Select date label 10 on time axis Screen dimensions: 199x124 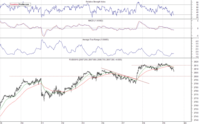(22, 122)
